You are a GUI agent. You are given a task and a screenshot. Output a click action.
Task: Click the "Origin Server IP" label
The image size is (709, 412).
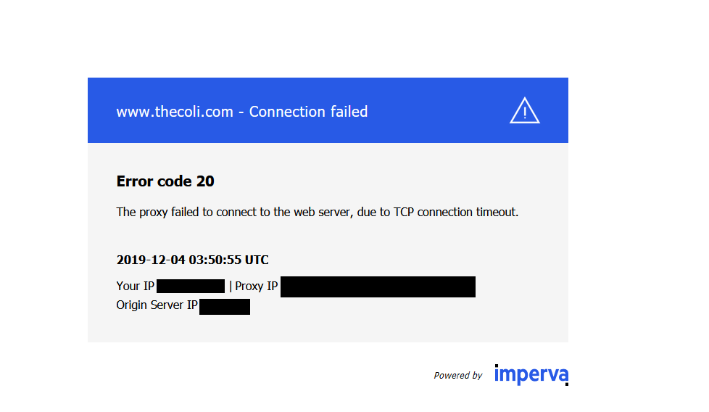[x=157, y=305]
